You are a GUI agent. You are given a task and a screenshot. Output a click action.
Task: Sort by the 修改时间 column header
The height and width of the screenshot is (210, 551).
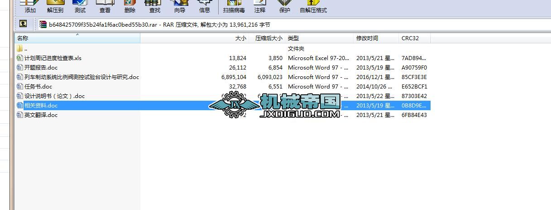(376, 38)
